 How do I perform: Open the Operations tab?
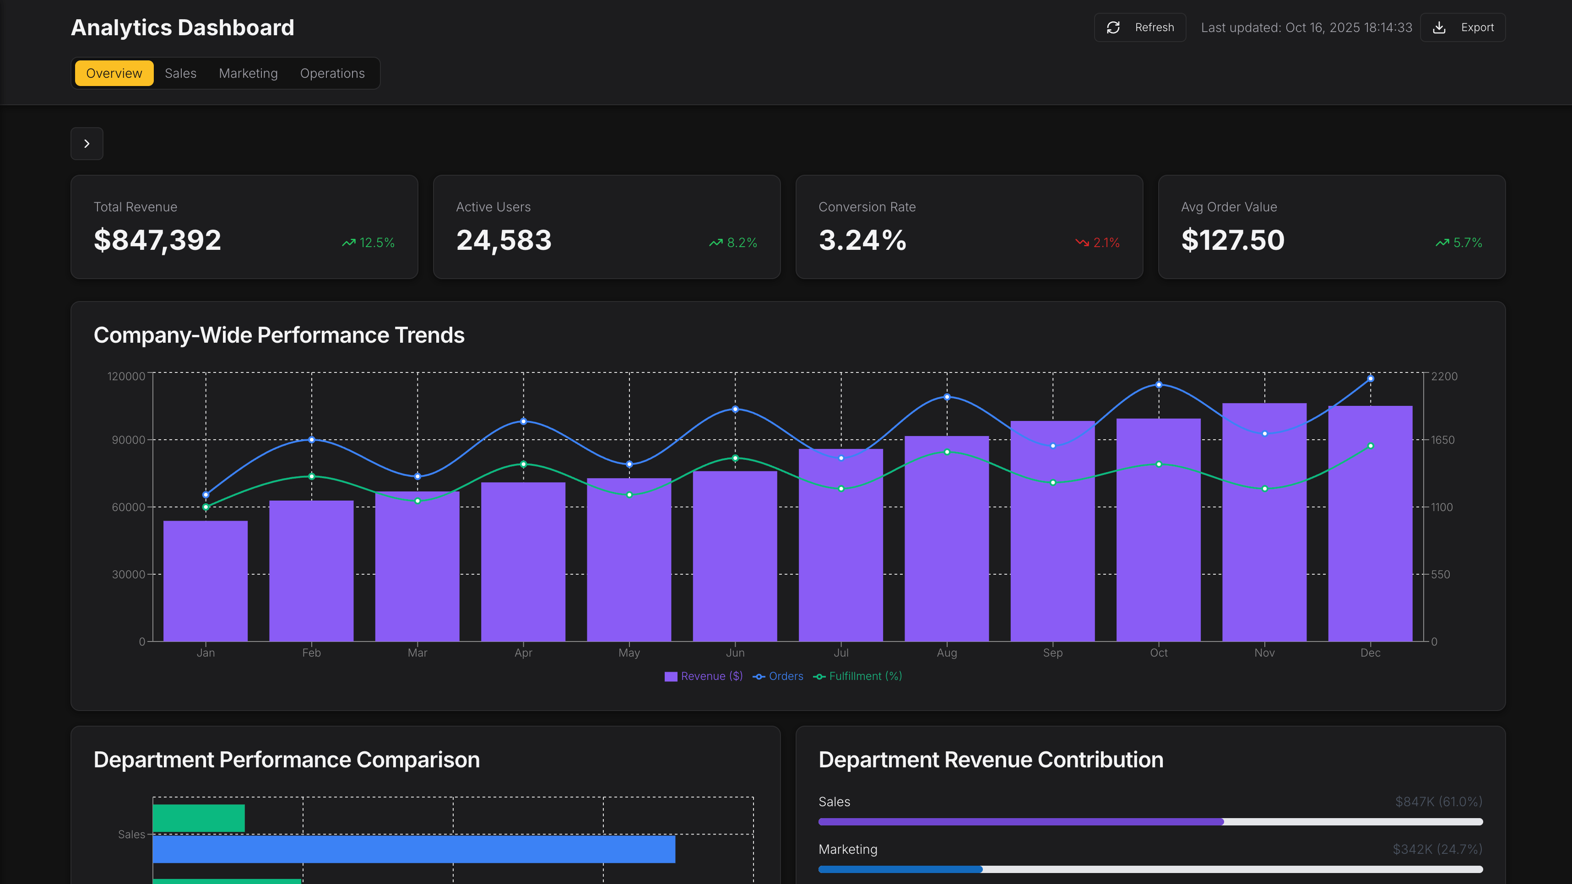332,73
